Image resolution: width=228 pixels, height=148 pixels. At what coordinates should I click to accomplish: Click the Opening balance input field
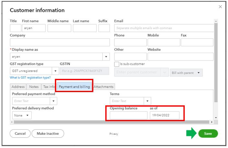click(x=129, y=115)
